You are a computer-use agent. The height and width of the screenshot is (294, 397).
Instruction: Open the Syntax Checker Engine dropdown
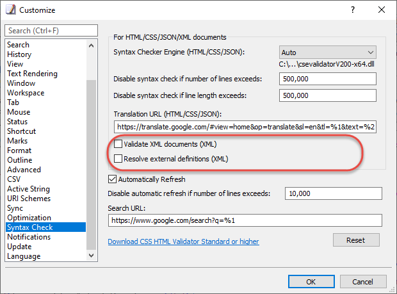pos(328,53)
